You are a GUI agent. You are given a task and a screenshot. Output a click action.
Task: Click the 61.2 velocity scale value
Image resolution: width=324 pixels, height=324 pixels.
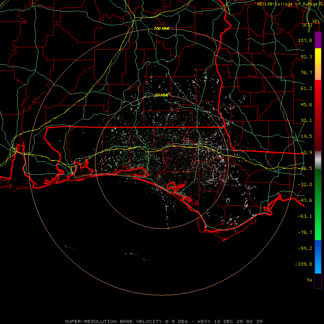[x=306, y=89]
